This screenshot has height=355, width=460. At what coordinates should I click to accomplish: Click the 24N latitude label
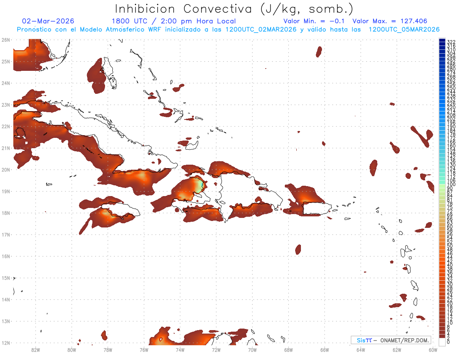[5, 83]
